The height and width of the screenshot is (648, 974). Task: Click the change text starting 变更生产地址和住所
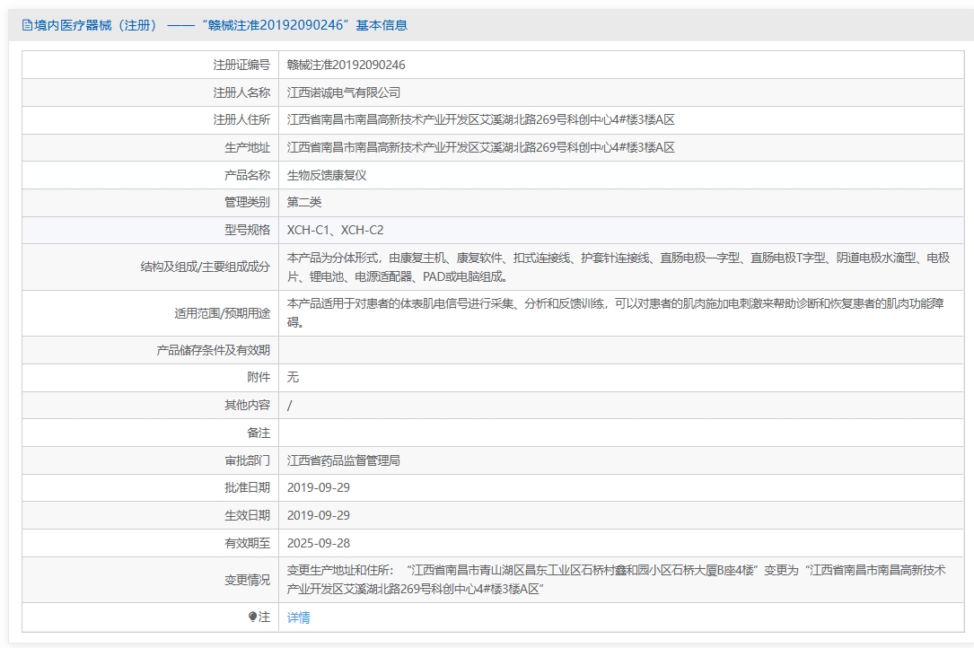pos(617,581)
